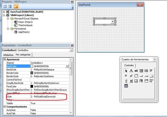Select the OptionButton control in the toolbox
Image resolution: width=167 pixels, height=117 pixels.
126,76
